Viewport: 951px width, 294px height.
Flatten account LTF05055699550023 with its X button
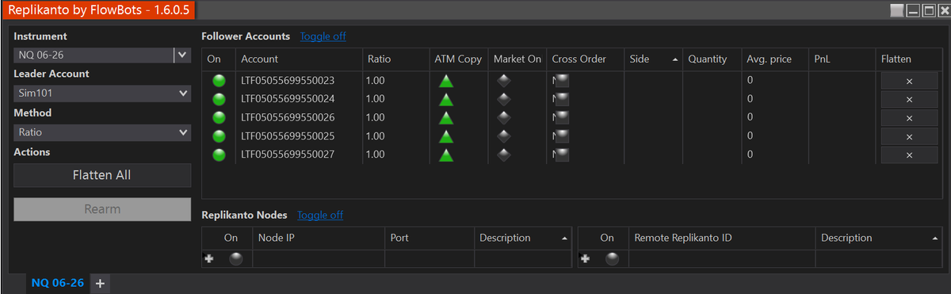click(x=909, y=81)
